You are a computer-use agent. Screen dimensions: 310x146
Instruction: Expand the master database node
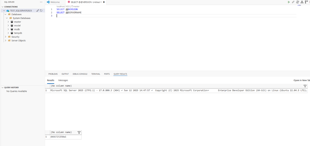(8, 22)
